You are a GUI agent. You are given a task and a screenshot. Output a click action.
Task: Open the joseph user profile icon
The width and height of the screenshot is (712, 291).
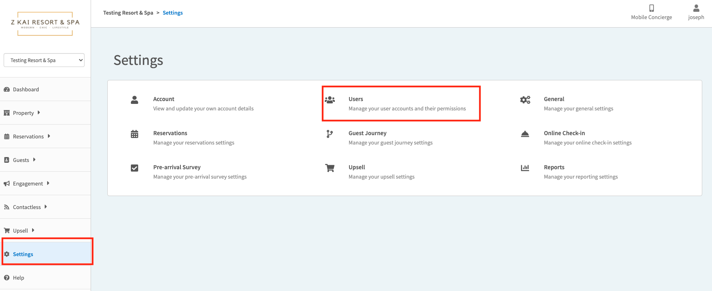[x=696, y=8]
